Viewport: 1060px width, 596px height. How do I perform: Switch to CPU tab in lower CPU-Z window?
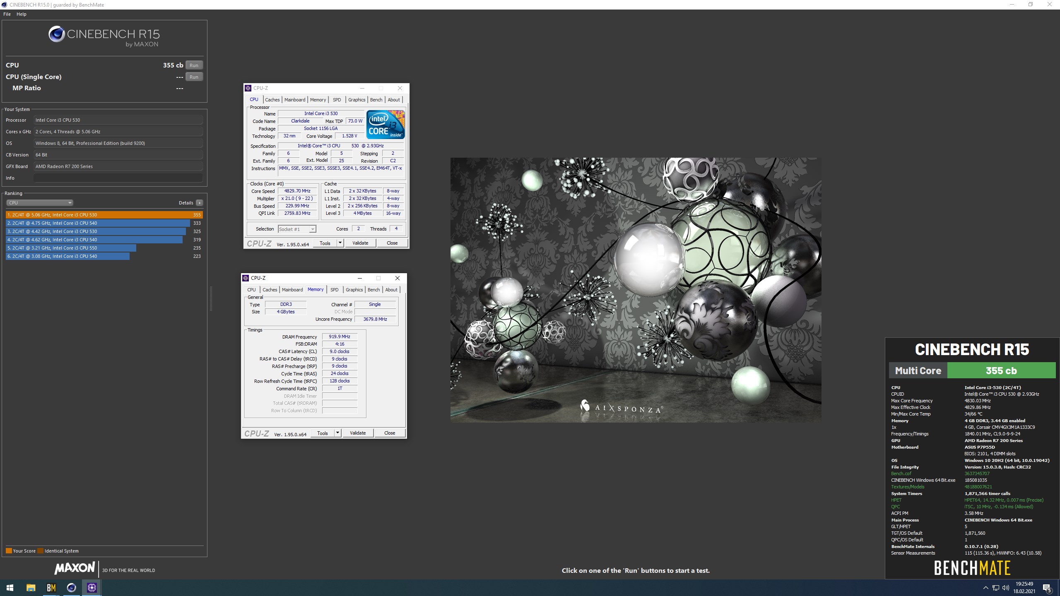[251, 290]
